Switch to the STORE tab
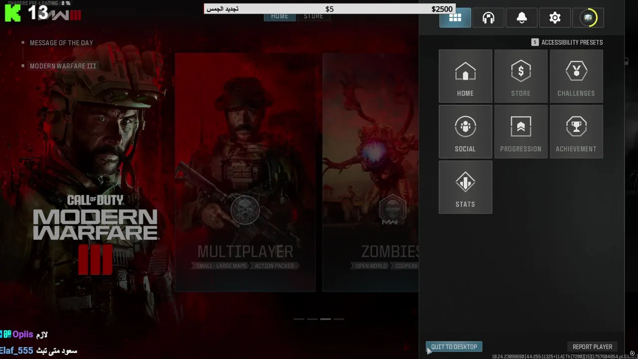 pos(314,16)
